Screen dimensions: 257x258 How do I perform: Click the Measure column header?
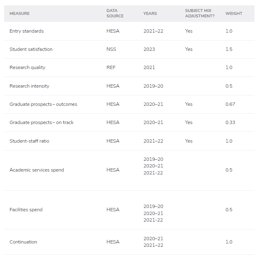[x=19, y=14]
